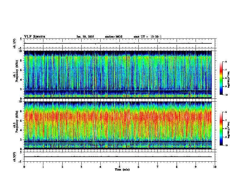Click inside the ch.1 blue-green spectrogram panel
The width and height of the screenshot is (242, 187).
pos(118,75)
